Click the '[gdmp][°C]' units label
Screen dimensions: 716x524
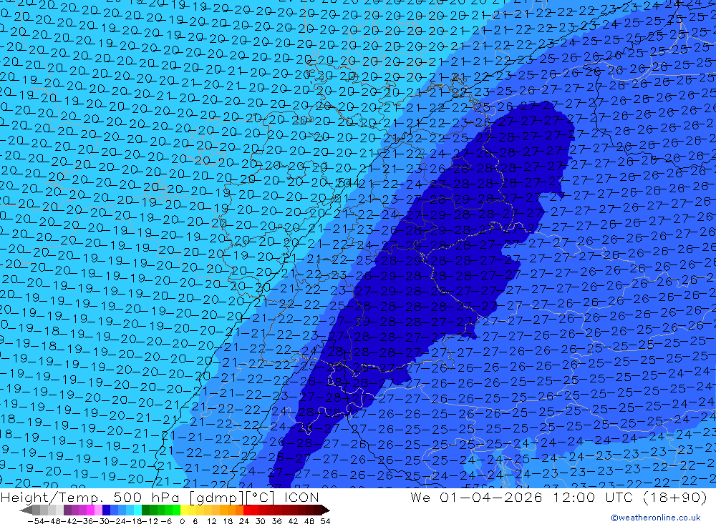click(x=233, y=497)
